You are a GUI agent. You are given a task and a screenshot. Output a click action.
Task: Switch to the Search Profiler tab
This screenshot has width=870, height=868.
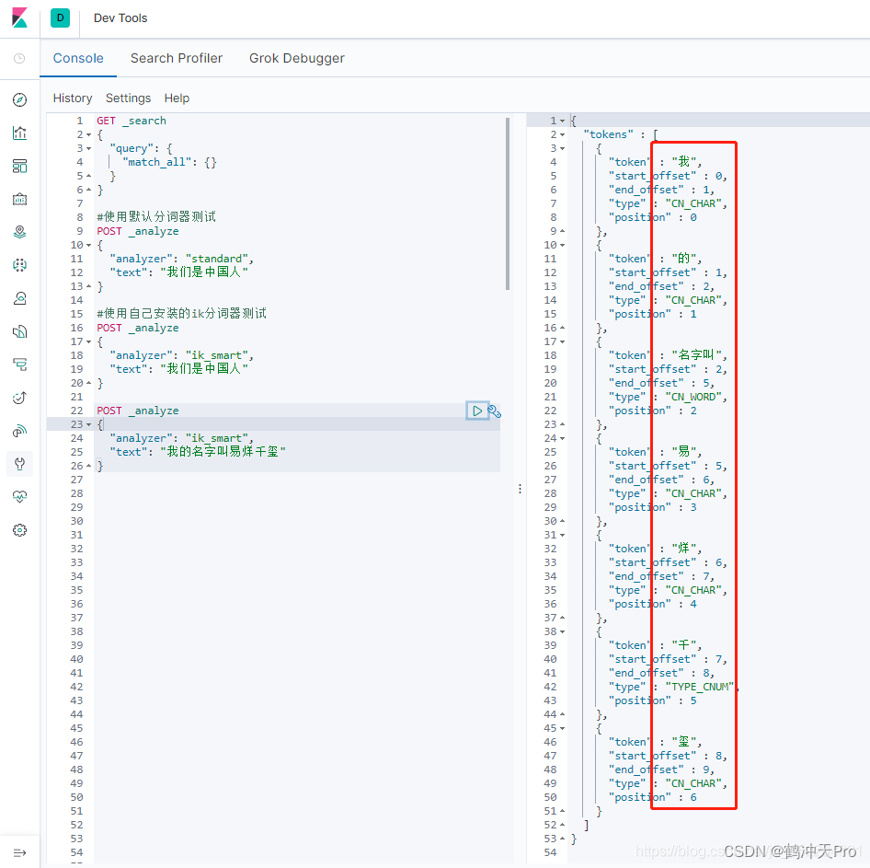177,58
